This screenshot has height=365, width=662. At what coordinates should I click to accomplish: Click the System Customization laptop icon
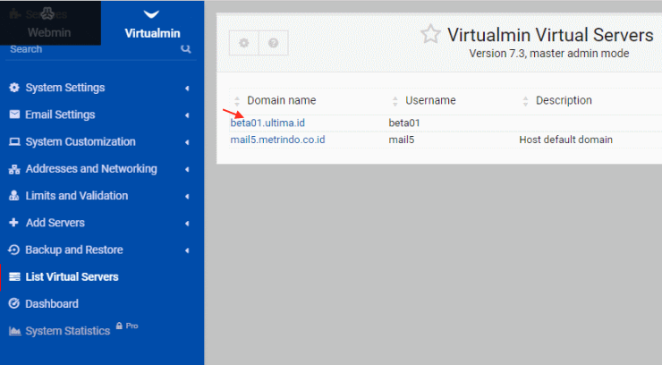(x=14, y=141)
